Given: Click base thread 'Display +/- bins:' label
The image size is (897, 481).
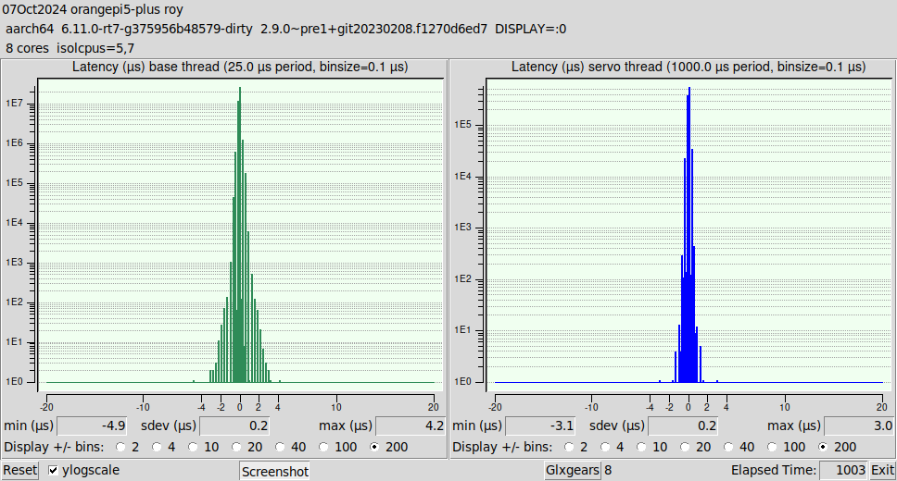Looking at the screenshot, I should [x=55, y=447].
